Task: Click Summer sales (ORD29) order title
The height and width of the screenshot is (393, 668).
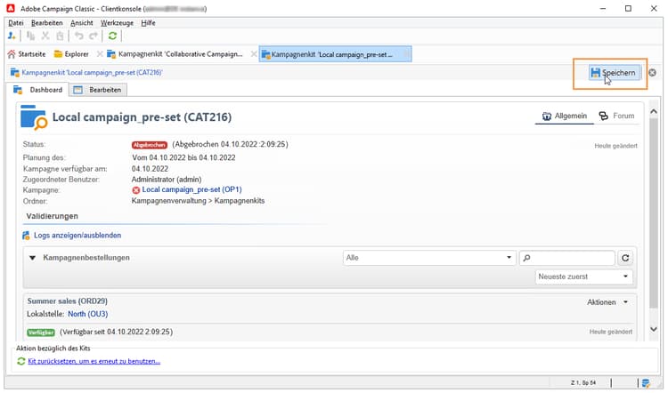Action: [68, 301]
